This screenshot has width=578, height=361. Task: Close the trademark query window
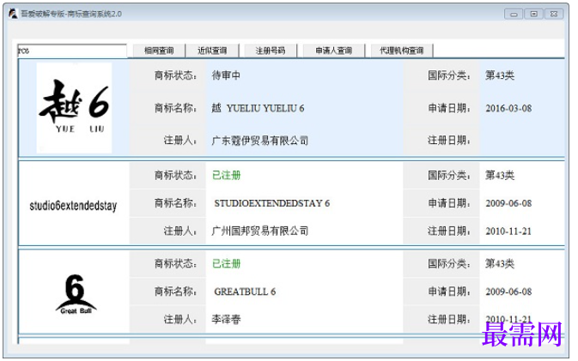click(554, 14)
